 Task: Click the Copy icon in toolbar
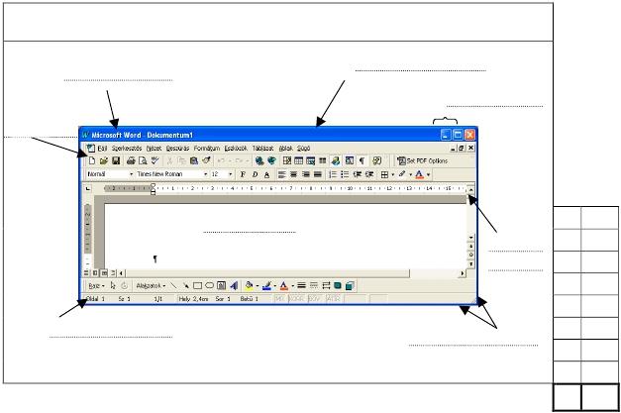[x=182, y=160]
